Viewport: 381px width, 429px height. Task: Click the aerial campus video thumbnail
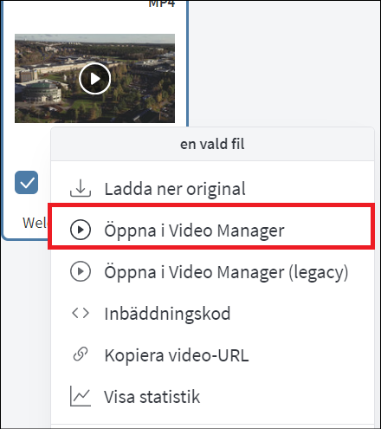click(x=94, y=78)
